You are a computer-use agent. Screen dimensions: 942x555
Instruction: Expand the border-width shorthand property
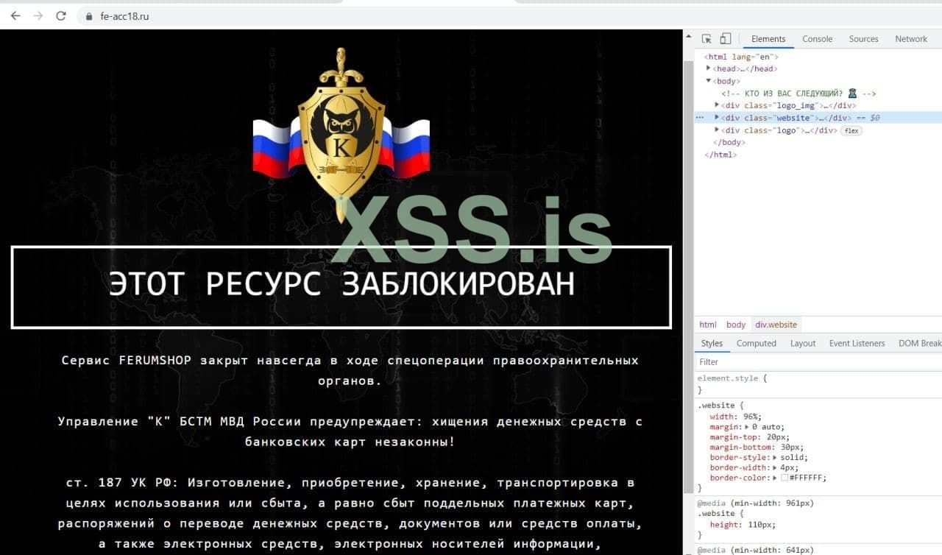pyautogui.click(x=776, y=467)
